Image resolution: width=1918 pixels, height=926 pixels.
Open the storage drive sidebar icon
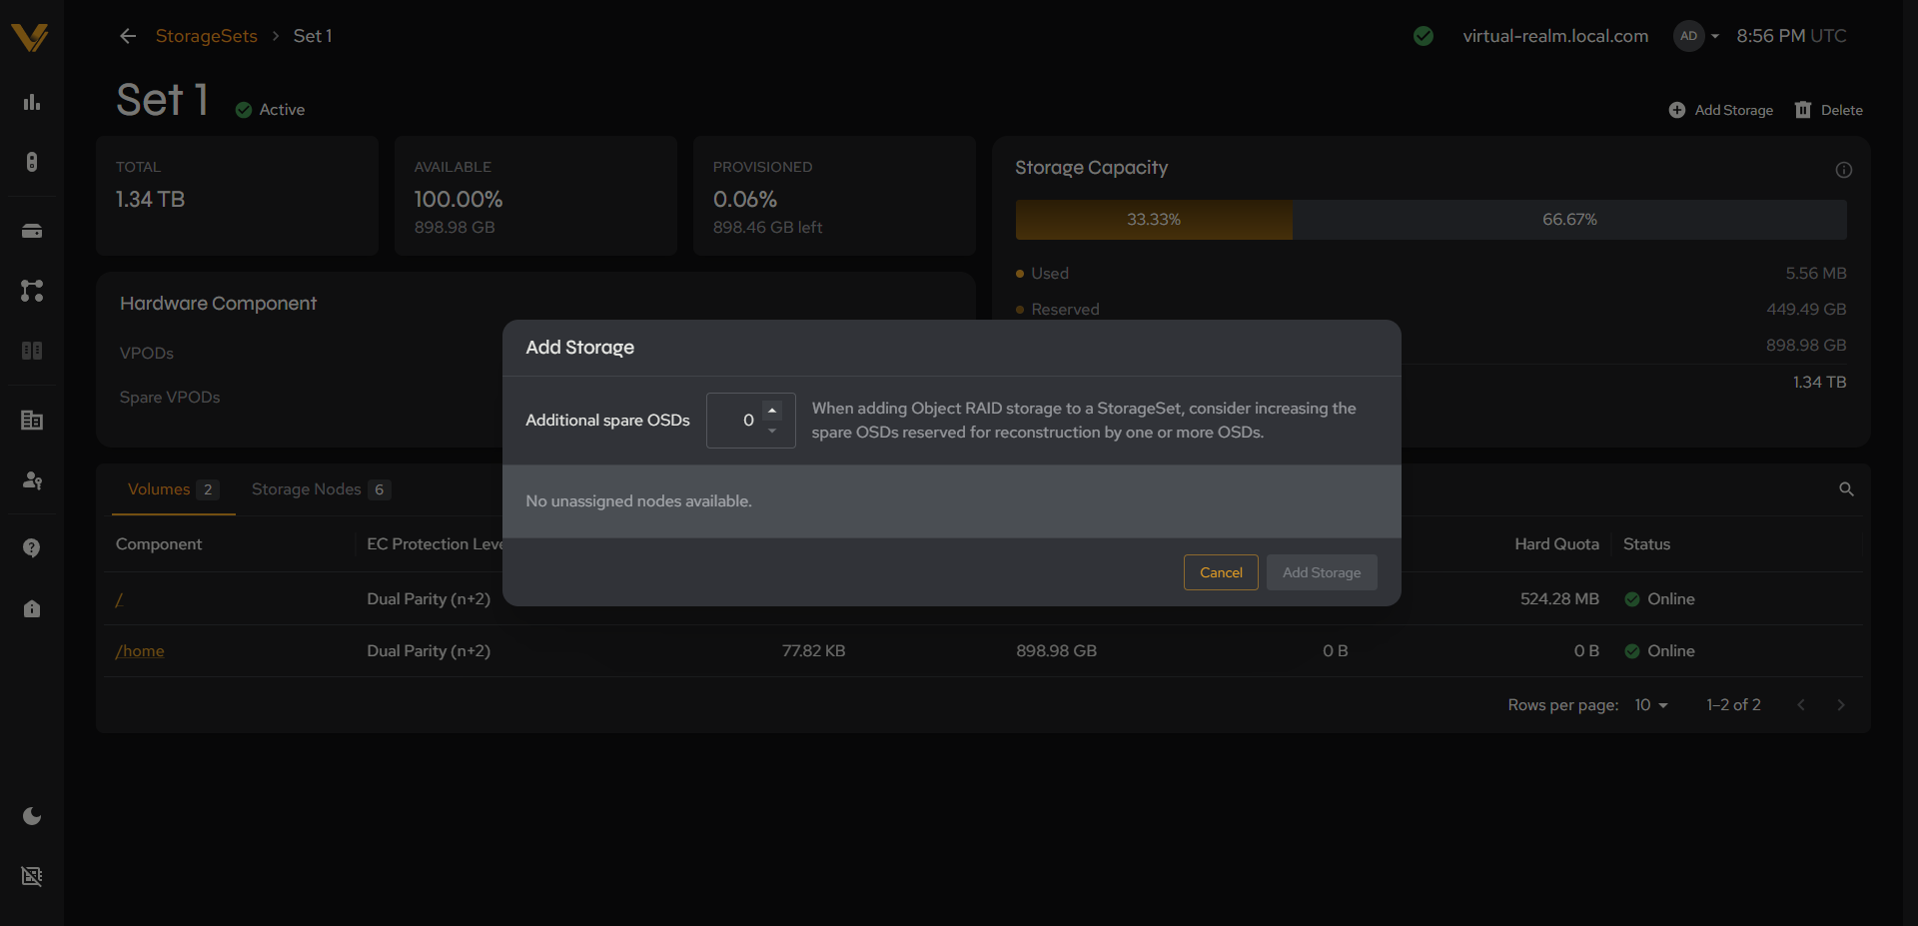pos(32,231)
